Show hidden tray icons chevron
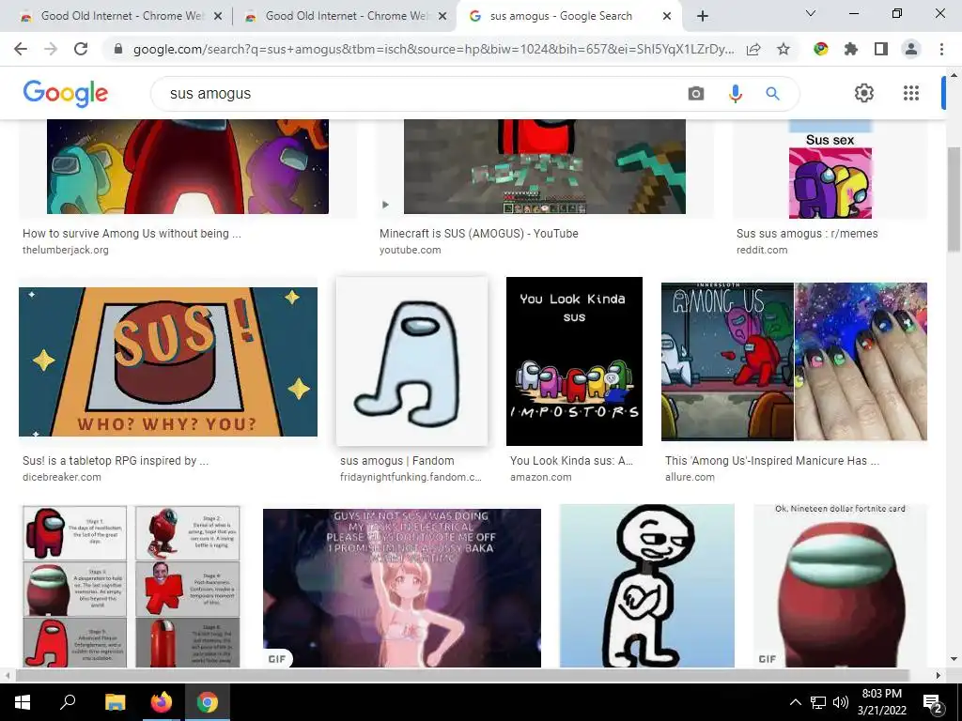The width and height of the screenshot is (962, 721). coord(795,702)
